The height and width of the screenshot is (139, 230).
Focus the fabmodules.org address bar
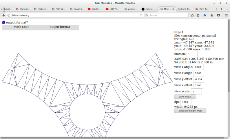click(x=74, y=15)
